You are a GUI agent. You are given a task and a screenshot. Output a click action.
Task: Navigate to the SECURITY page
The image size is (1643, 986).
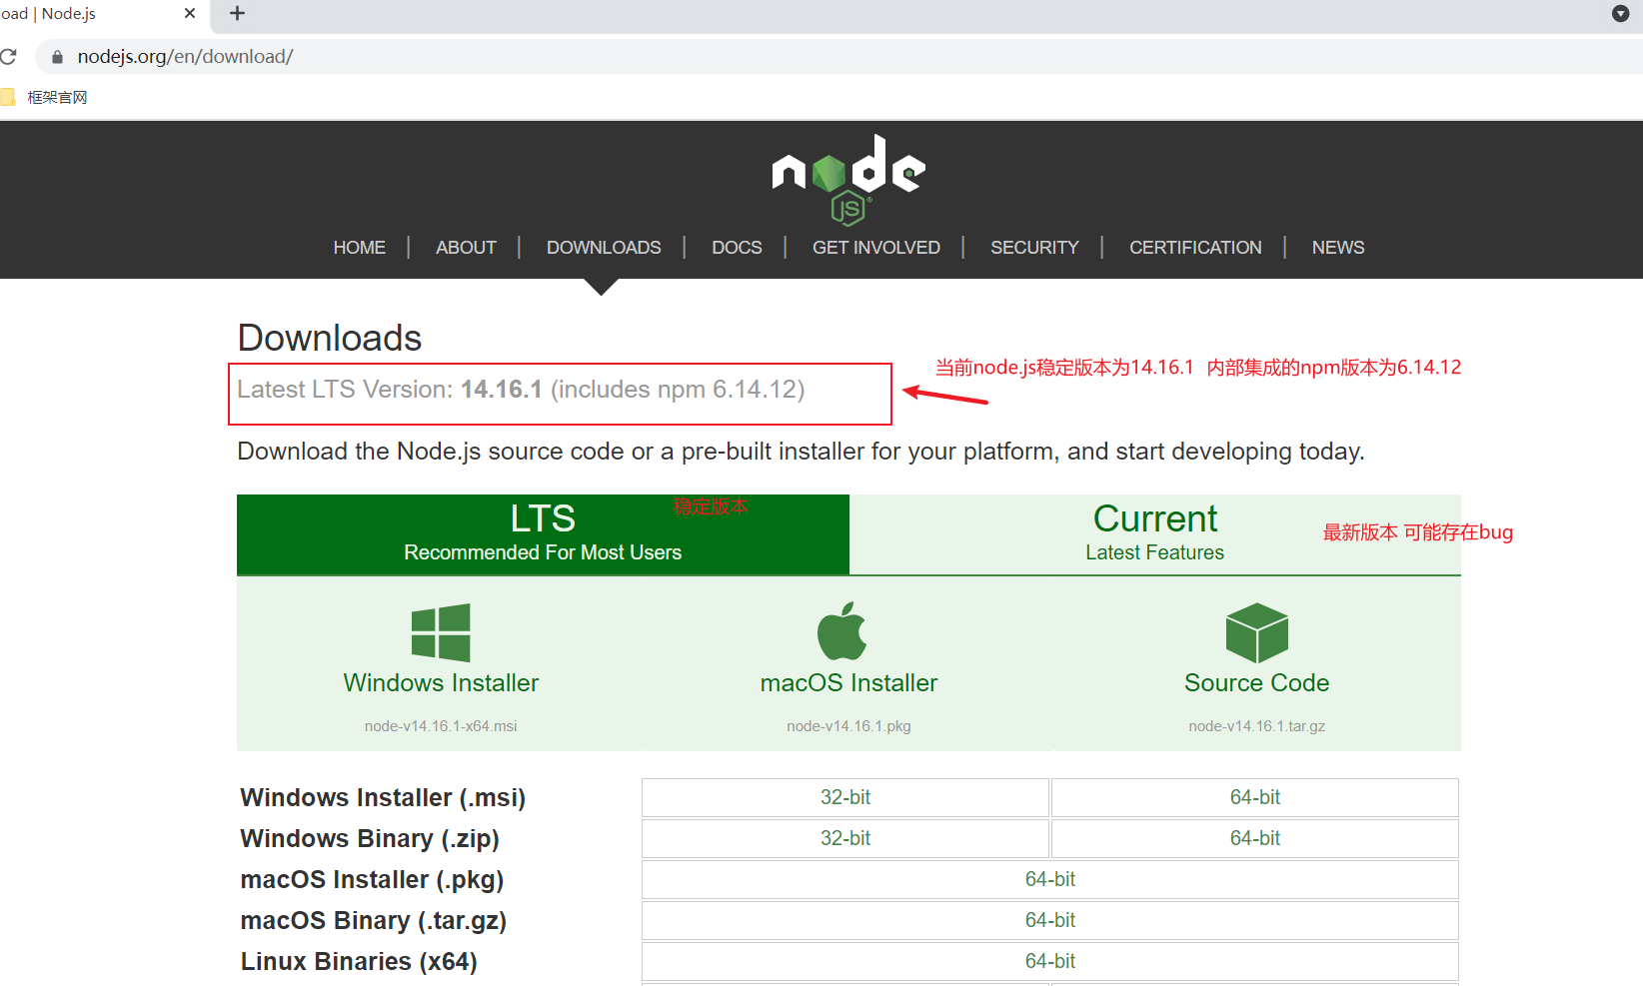point(1034,247)
